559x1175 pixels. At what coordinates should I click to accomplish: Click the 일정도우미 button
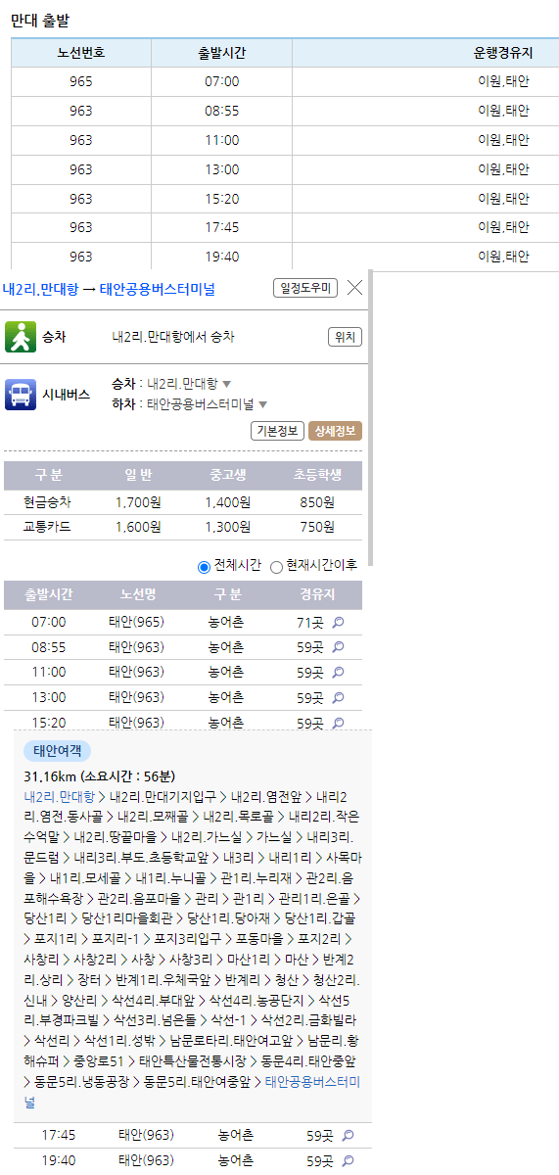[305, 288]
